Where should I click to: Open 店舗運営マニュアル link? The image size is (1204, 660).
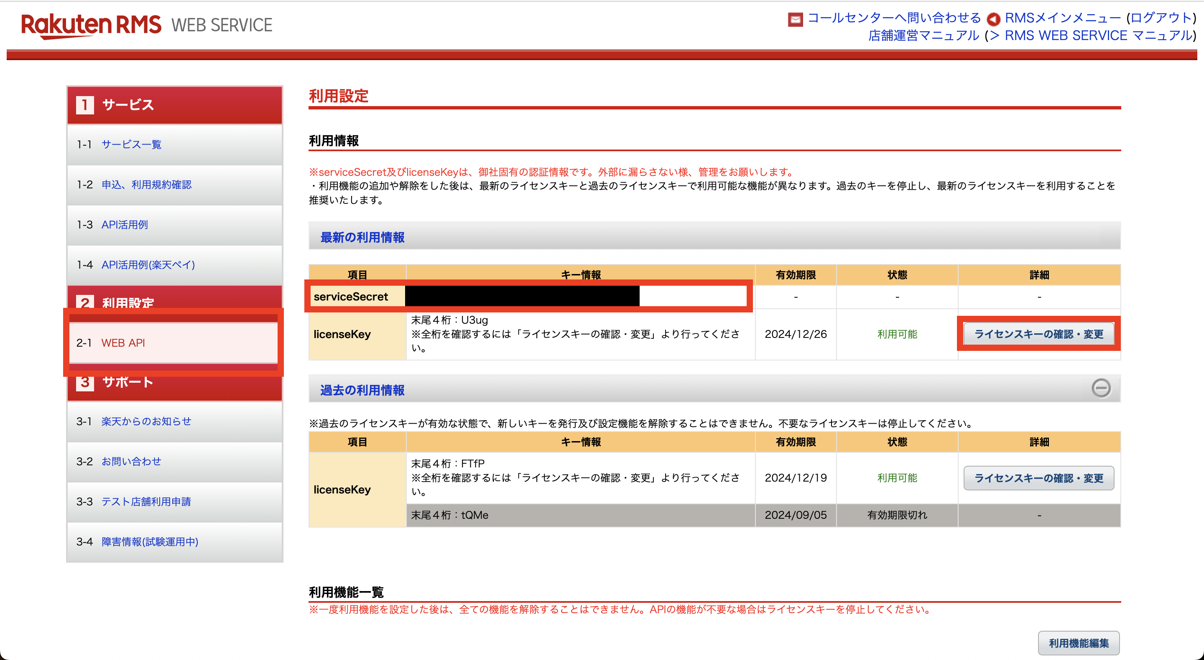tap(923, 36)
